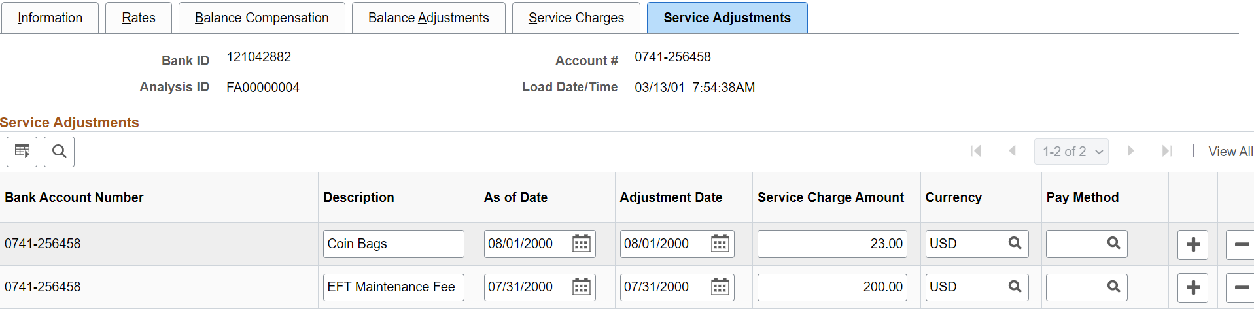Go to previous page of rows
The height and width of the screenshot is (309, 1254).
pos(1012,151)
